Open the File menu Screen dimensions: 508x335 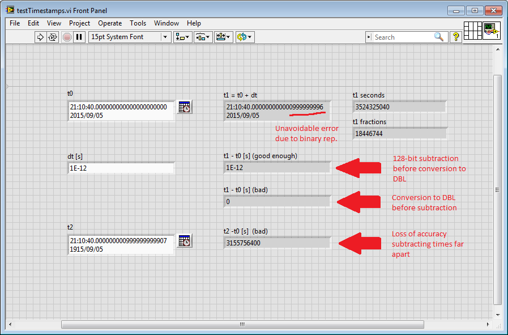click(15, 23)
